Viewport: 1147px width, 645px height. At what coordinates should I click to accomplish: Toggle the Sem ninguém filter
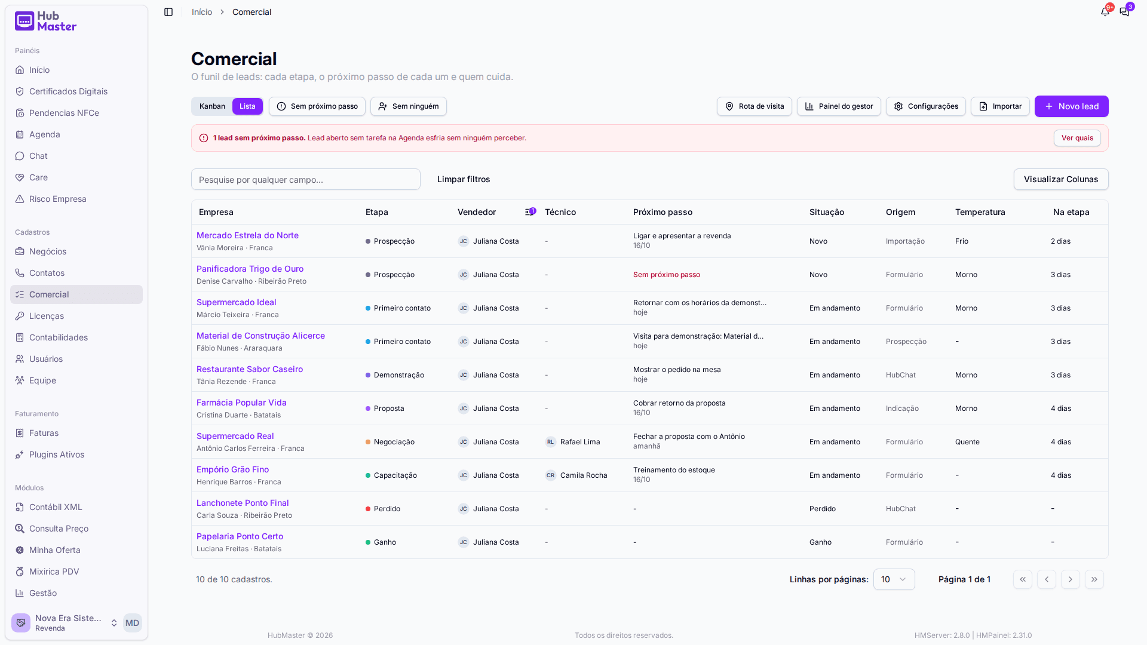(409, 106)
